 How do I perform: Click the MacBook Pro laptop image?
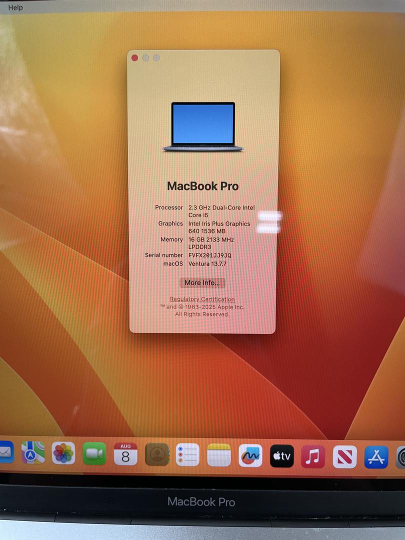point(203,126)
